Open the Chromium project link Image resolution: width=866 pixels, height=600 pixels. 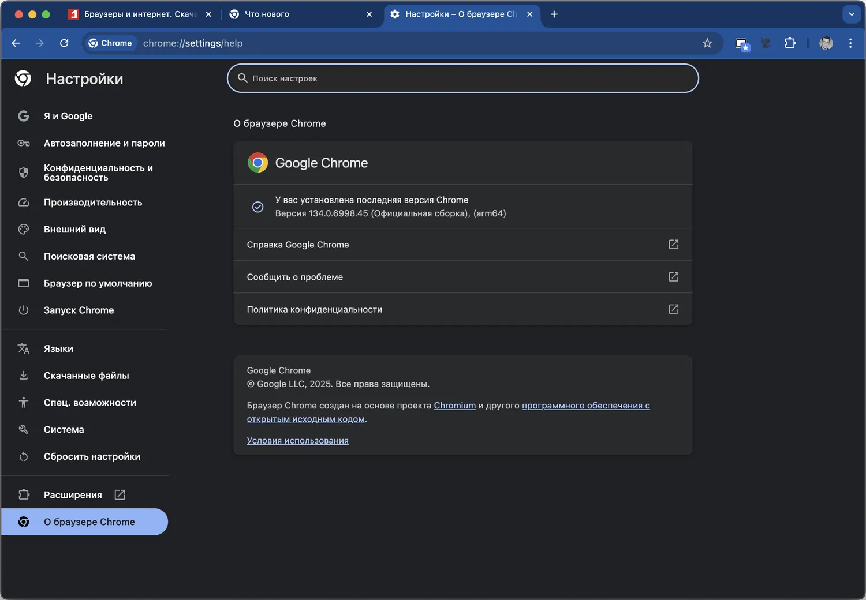455,406
